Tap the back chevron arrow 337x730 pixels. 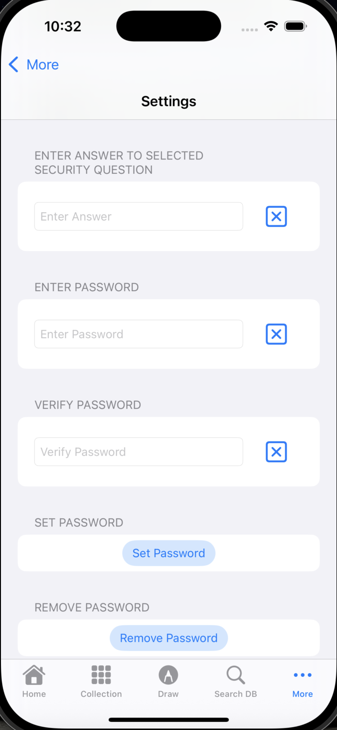13,65
